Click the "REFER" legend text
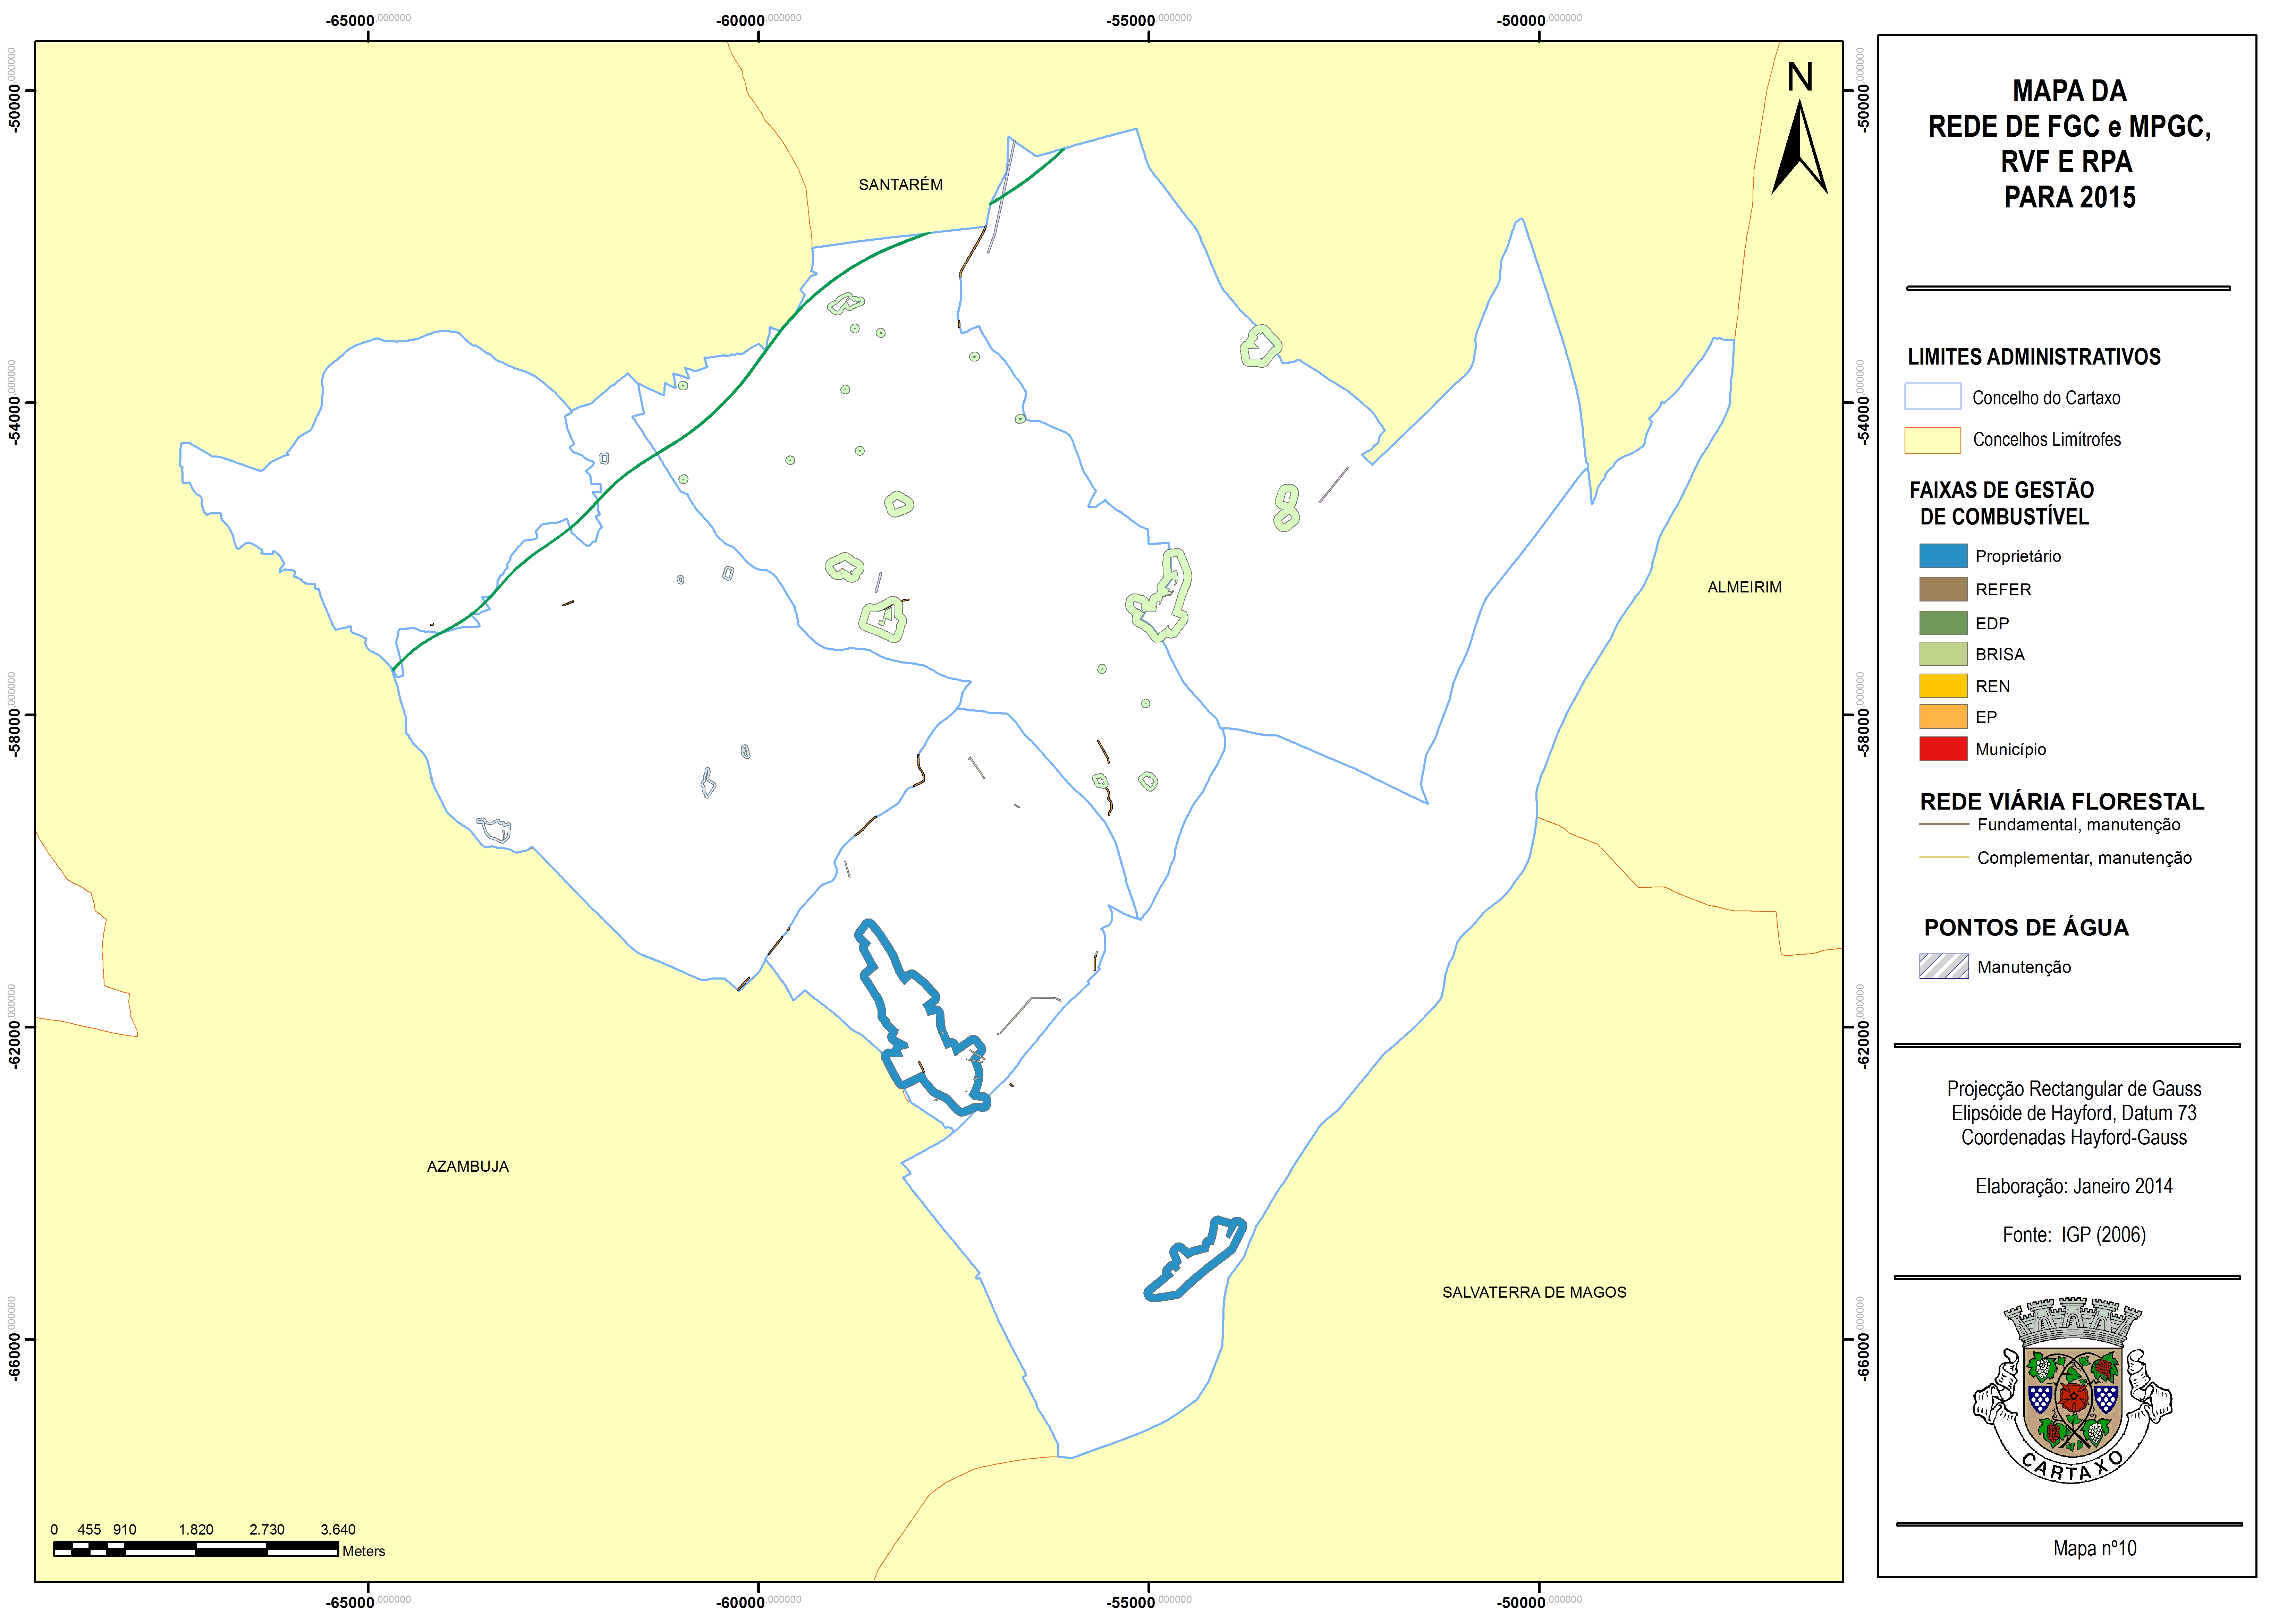Screen dimensions: 2296x1623 2003,590
